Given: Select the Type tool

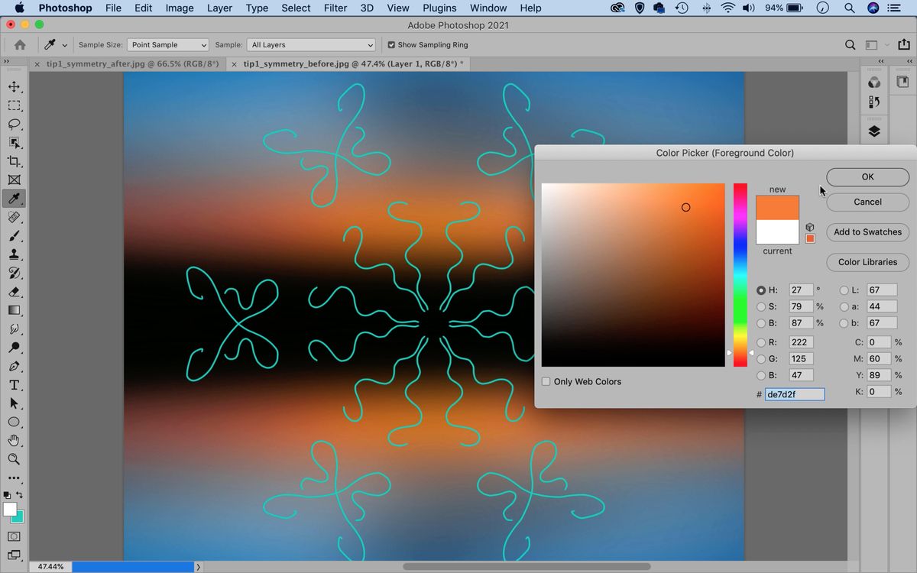Looking at the screenshot, I should (14, 384).
